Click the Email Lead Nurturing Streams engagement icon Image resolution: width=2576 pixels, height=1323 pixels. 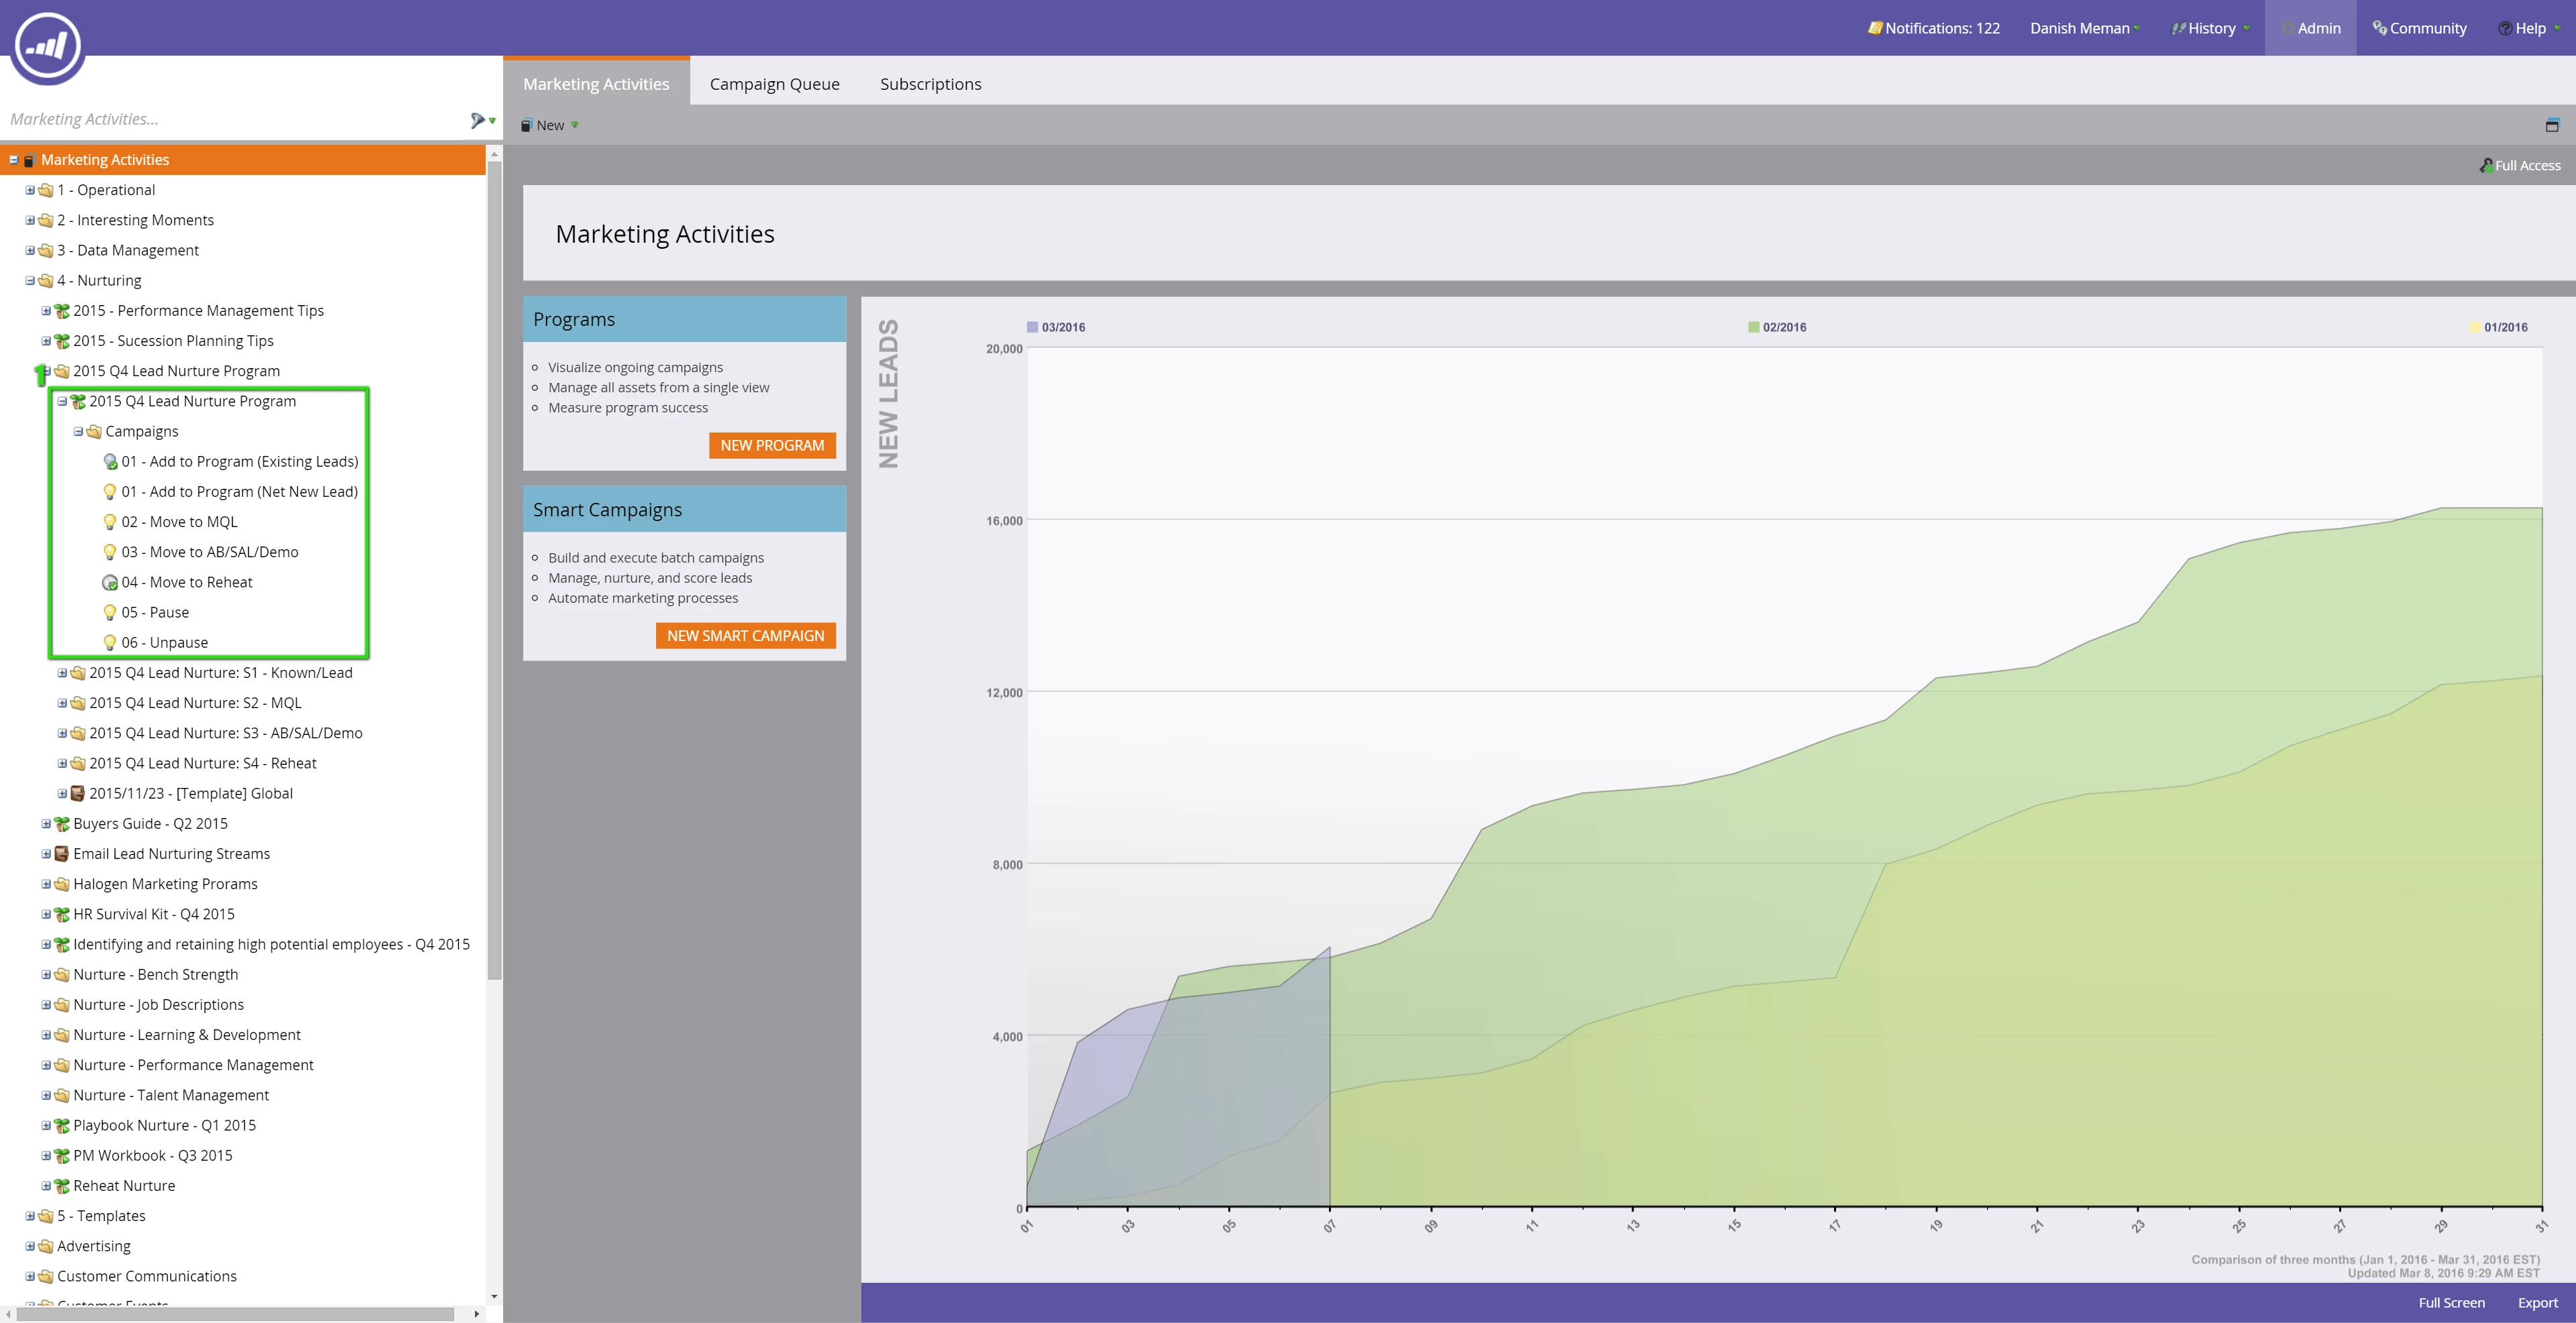(x=61, y=854)
